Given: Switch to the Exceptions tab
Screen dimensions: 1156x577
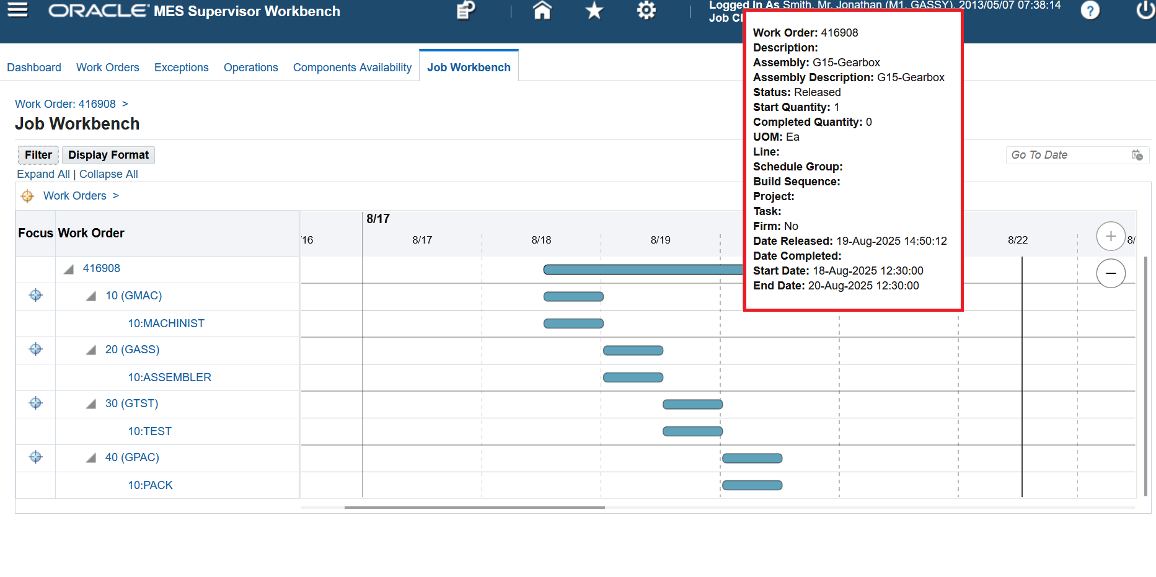Looking at the screenshot, I should [x=181, y=67].
